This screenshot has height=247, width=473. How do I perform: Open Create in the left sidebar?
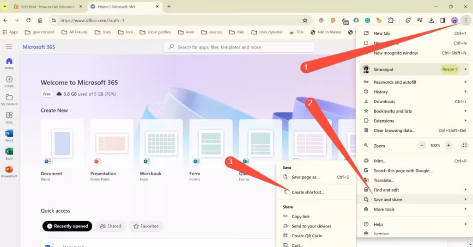tap(9, 81)
